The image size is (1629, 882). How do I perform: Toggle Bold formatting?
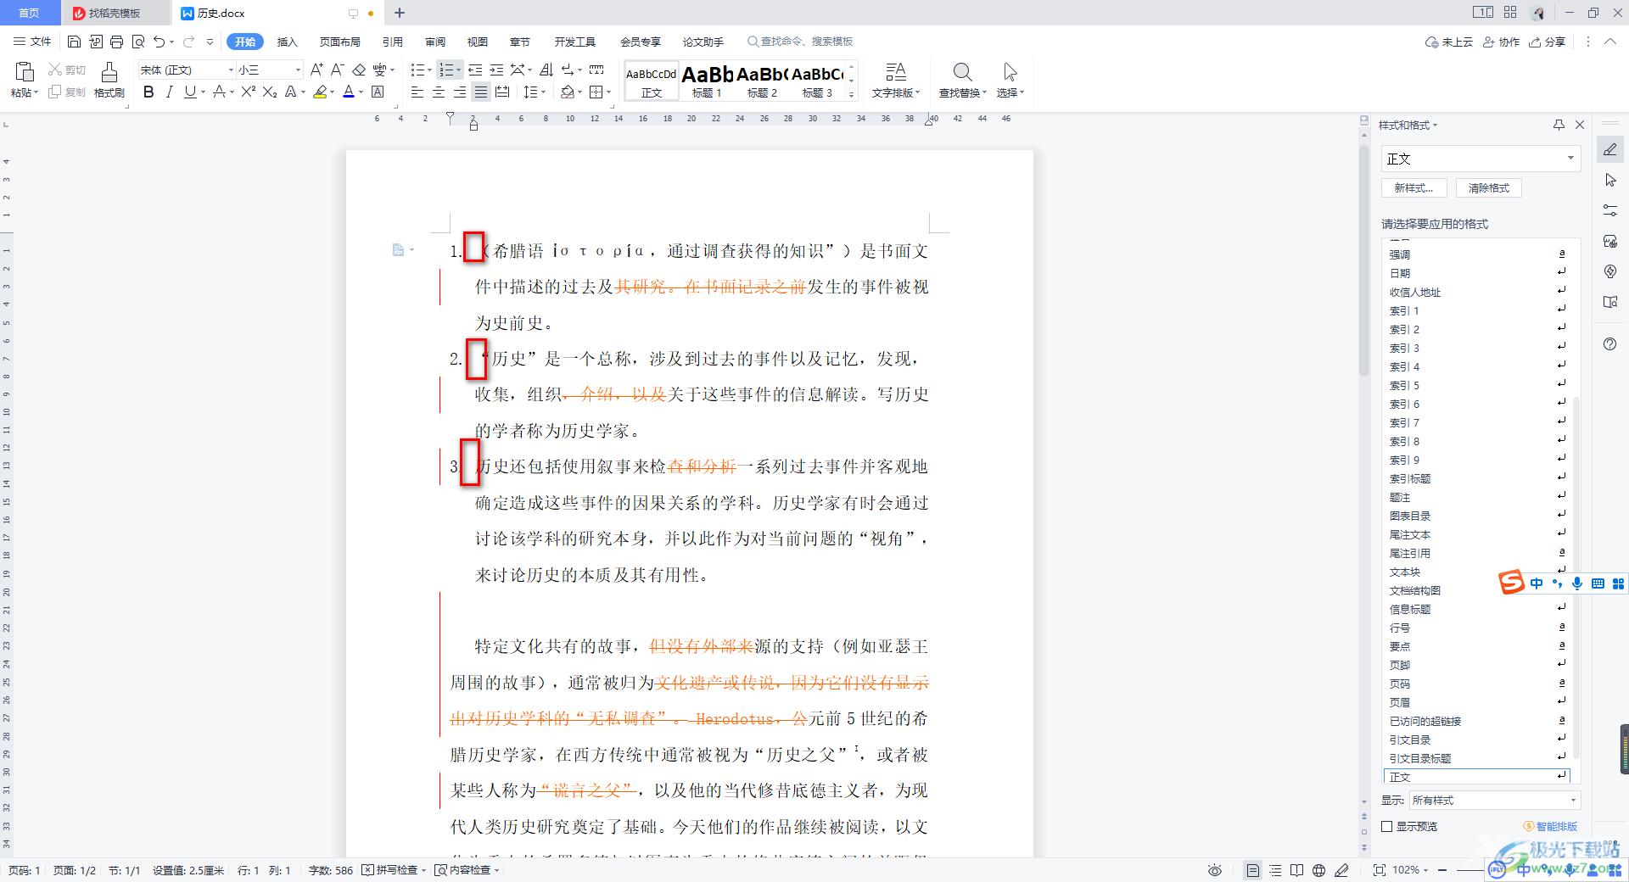coord(148,92)
